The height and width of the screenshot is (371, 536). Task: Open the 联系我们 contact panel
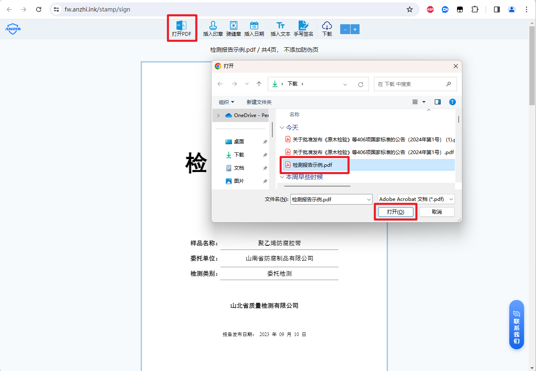click(x=516, y=324)
